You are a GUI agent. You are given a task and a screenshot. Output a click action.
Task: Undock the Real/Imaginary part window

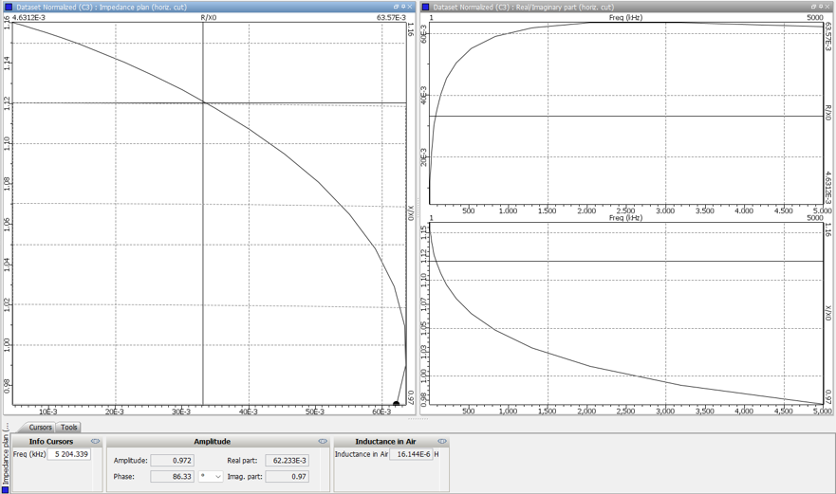pos(814,7)
